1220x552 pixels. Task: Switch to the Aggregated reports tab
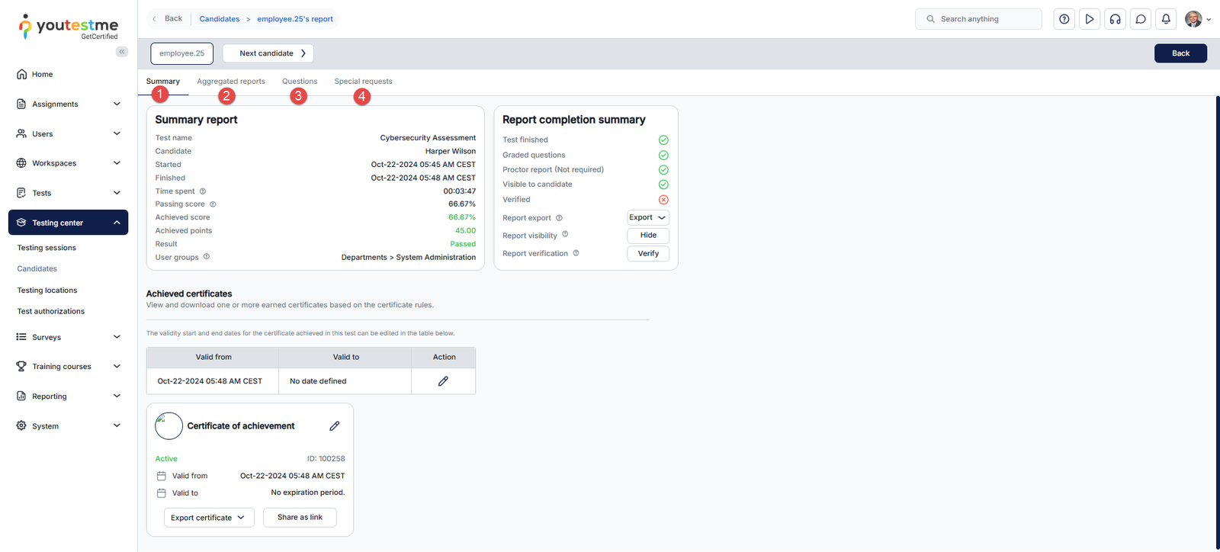(x=231, y=82)
